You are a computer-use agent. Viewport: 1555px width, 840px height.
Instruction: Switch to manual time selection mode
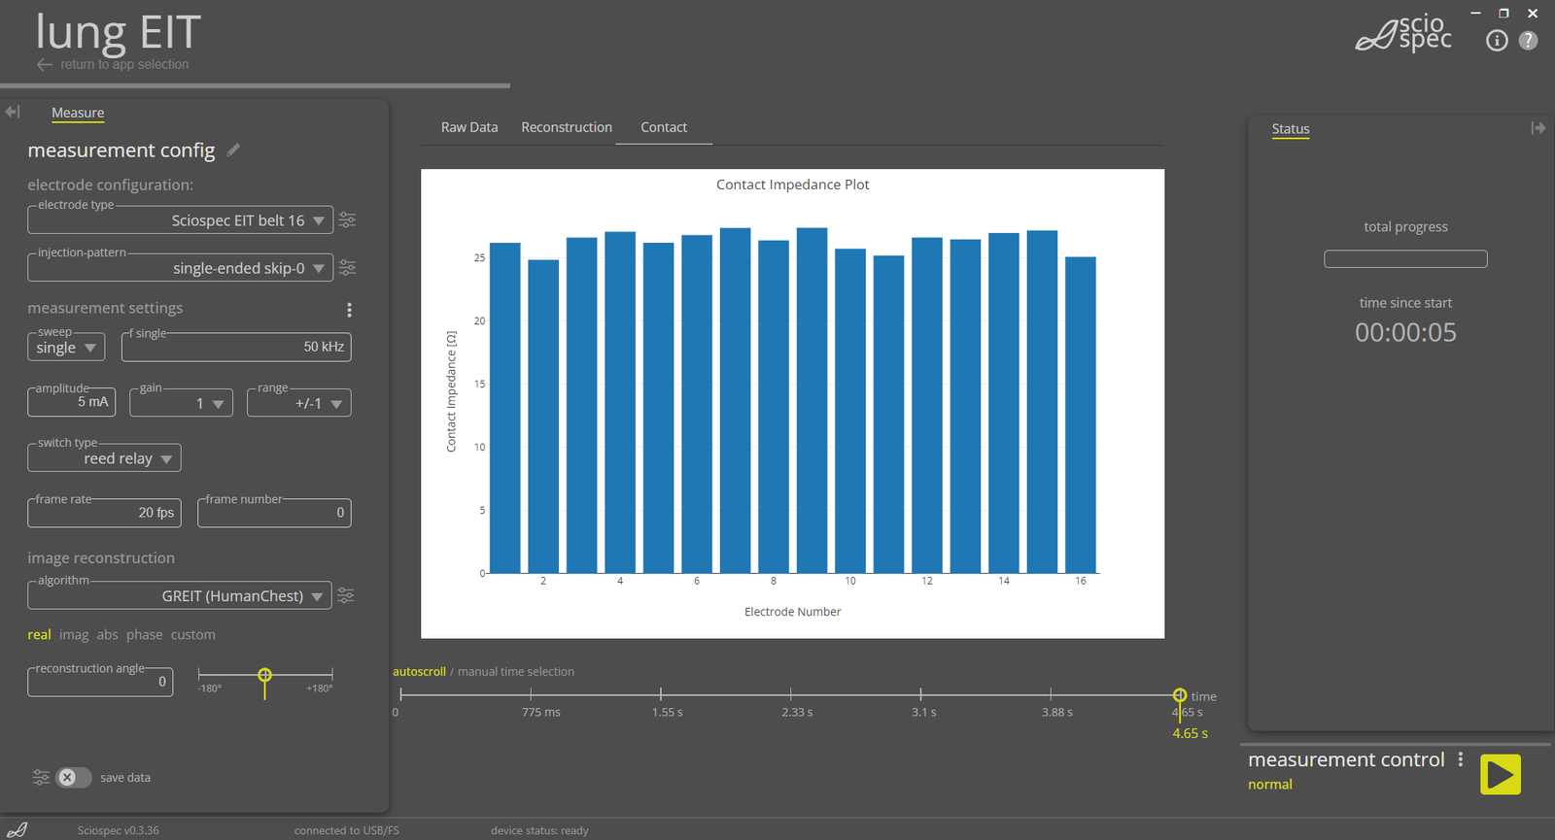[x=515, y=672]
